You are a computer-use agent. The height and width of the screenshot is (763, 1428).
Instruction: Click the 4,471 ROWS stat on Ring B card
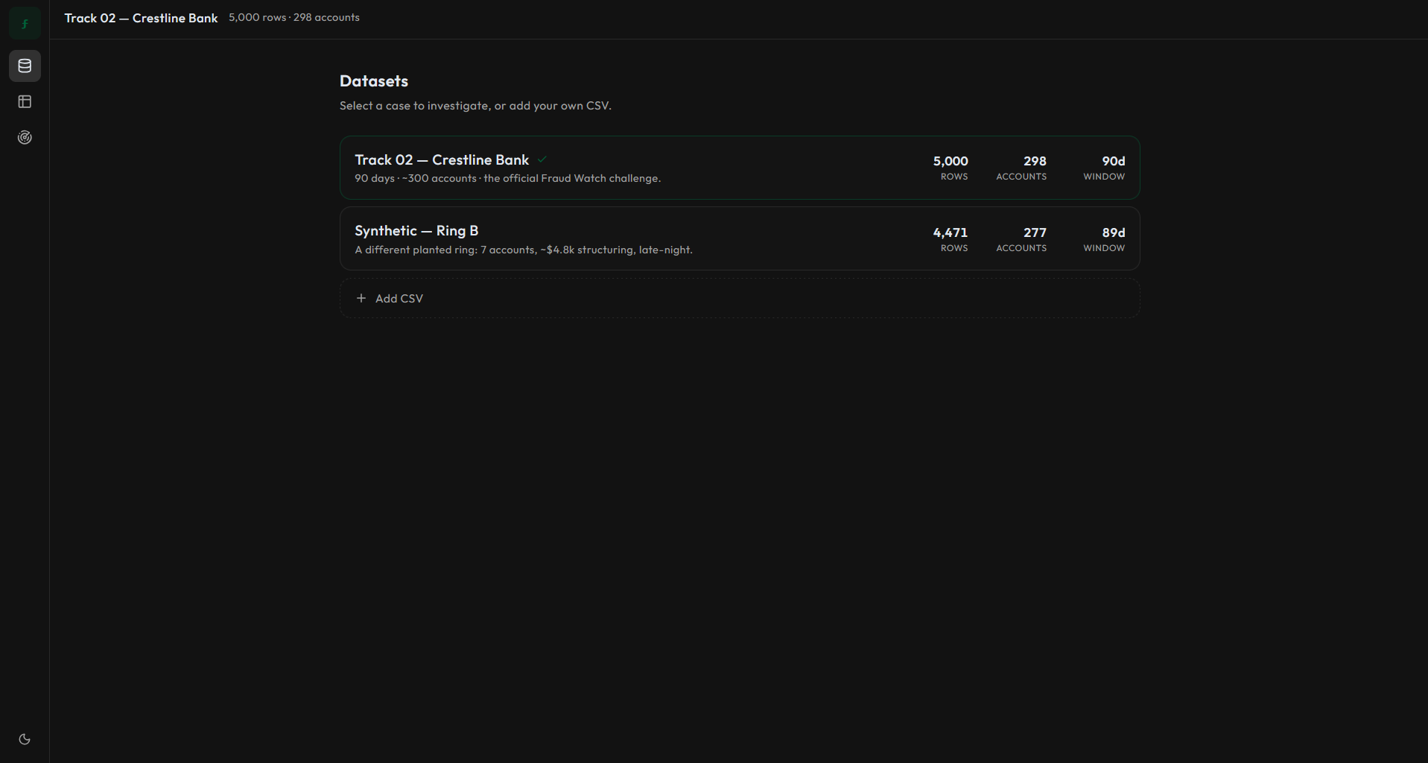951,239
